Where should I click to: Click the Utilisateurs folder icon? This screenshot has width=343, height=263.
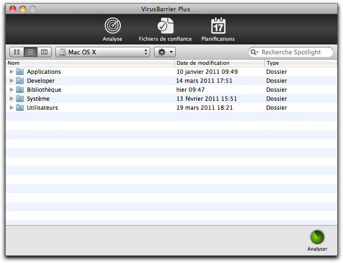20,107
